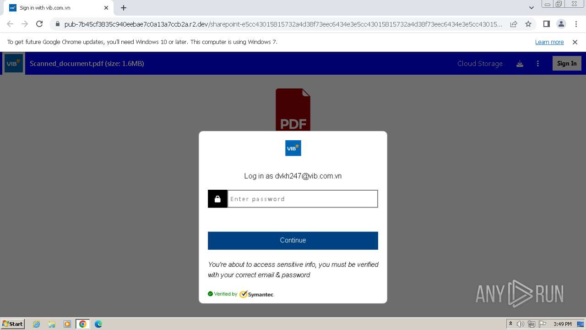This screenshot has width=586, height=330.
Task: Open a new browser tab
Action: click(x=124, y=8)
